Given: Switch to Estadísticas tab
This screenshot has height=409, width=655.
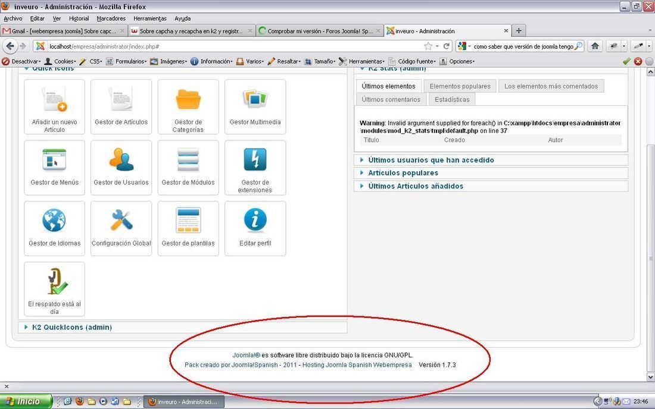Looking at the screenshot, I should pos(452,100).
